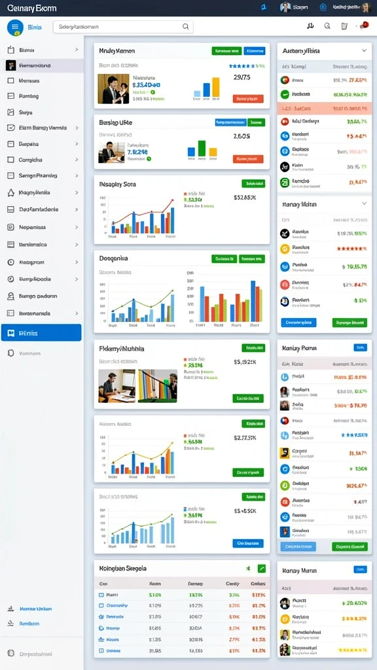Image resolution: width=377 pixels, height=670 pixels.
Task: Expand the Dsaflamladecla sidebar chevron
Action: click(x=77, y=210)
